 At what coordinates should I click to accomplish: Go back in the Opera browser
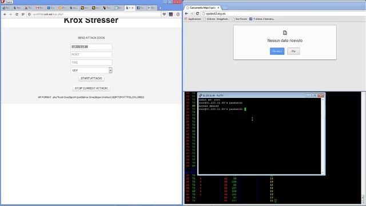click(x=5, y=14)
